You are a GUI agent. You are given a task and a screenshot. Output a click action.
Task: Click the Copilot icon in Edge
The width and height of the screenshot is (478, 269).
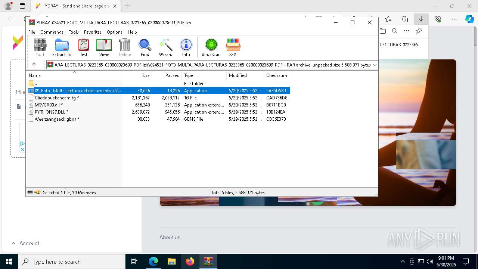pyautogui.click(x=470, y=19)
